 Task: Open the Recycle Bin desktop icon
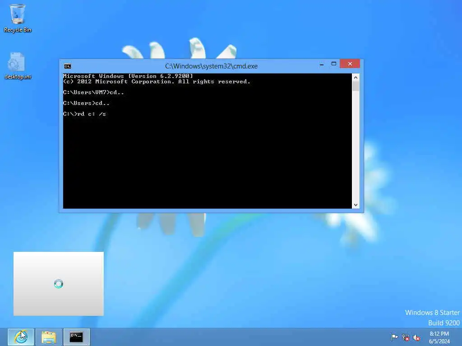tap(18, 18)
